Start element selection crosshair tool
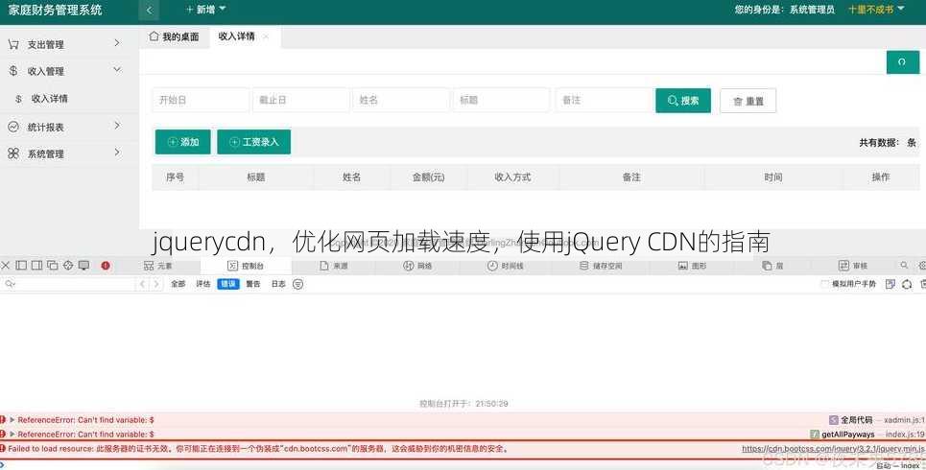The width and height of the screenshot is (926, 470). click(68, 266)
